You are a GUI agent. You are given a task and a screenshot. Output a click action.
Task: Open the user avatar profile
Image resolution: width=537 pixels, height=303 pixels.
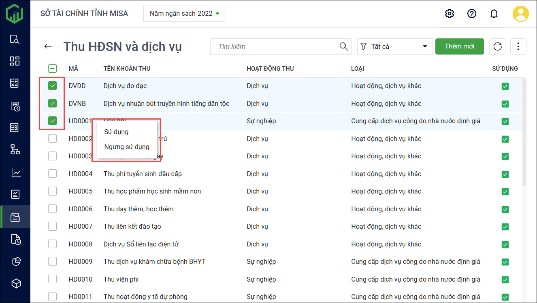tap(520, 14)
